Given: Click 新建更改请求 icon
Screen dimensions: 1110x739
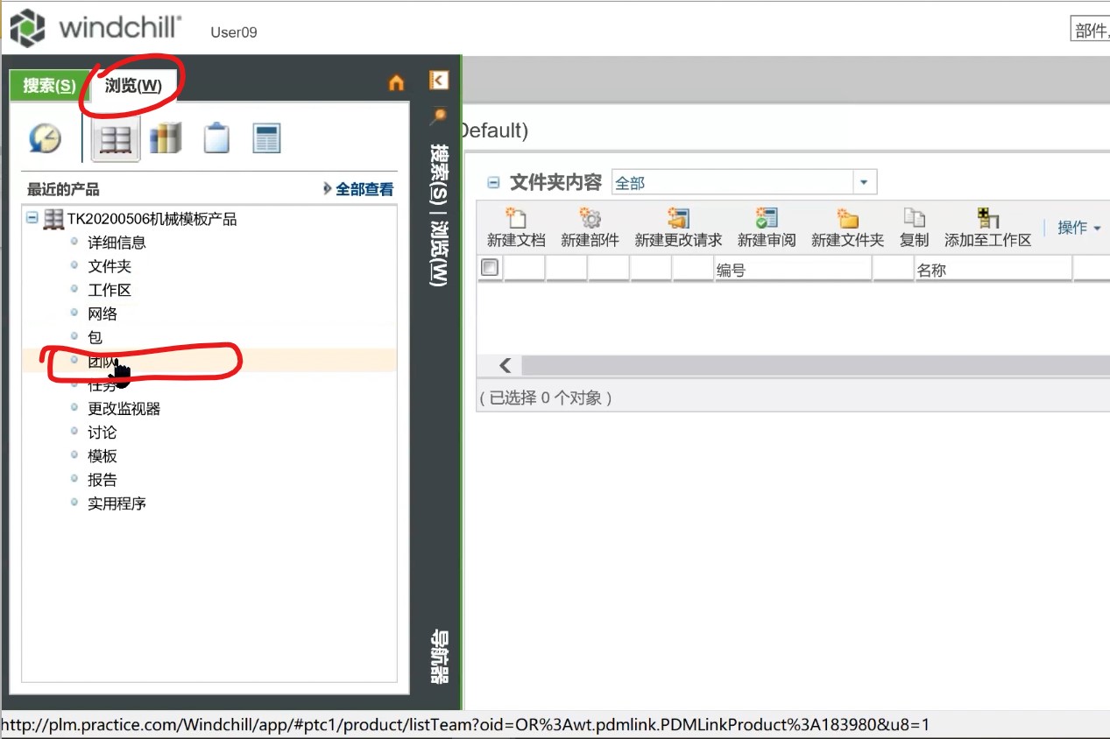Looking at the screenshot, I should [x=678, y=217].
